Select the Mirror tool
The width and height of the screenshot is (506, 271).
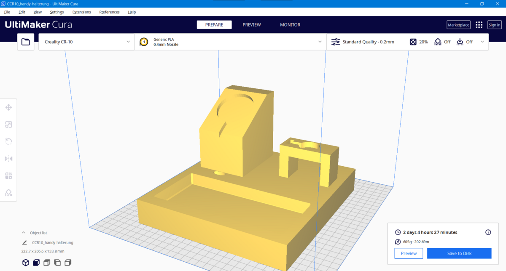point(8,159)
